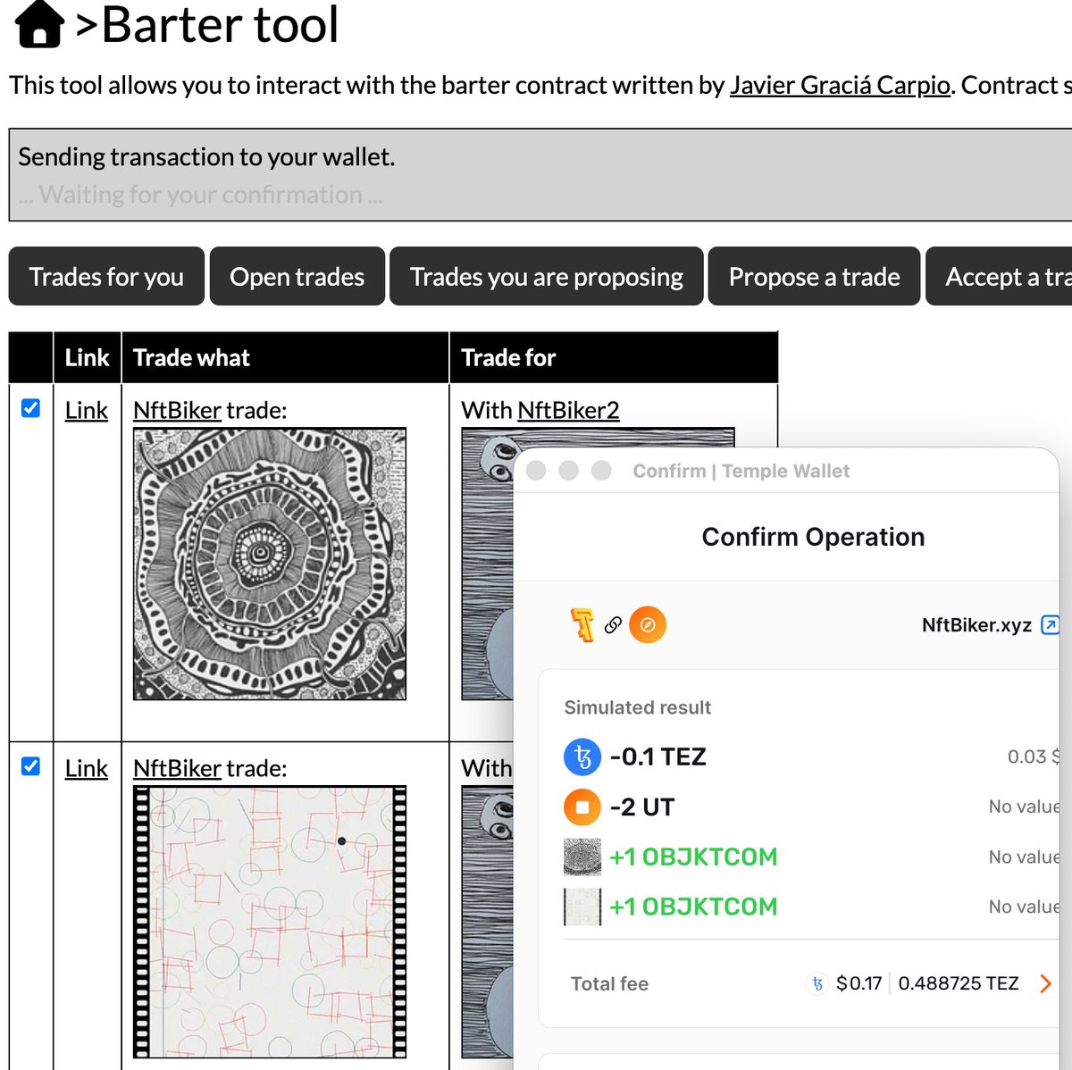Open Javier Graciá Carpio link
Image resolution: width=1072 pixels, height=1070 pixels.
click(x=840, y=85)
